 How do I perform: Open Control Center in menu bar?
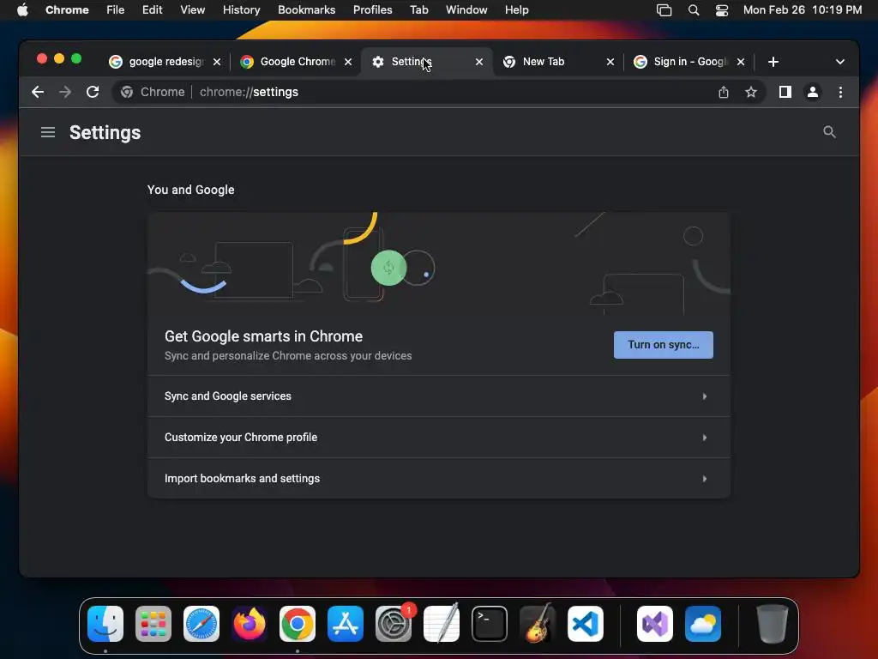pyautogui.click(x=722, y=10)
